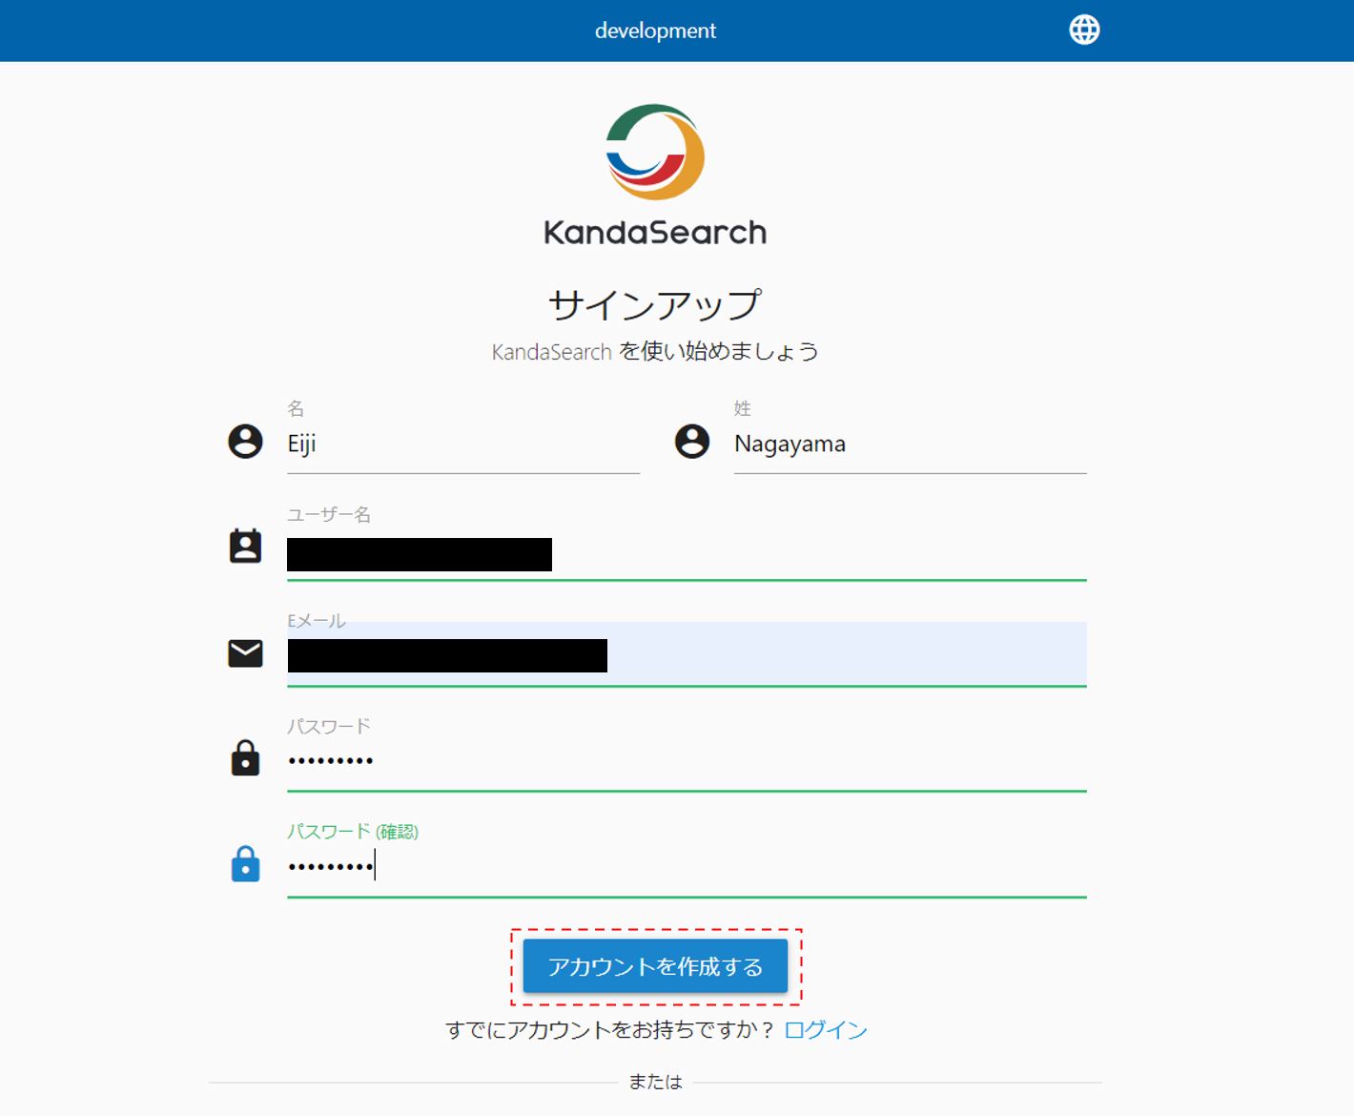Focus the first name field containing Eiji

[x=463, y=444]
